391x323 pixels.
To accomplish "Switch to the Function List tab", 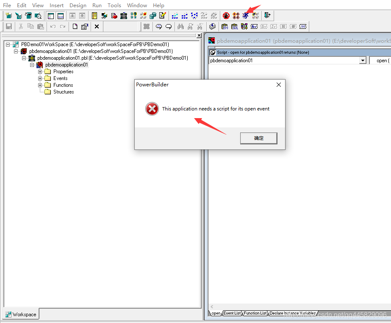I will click(255, 313).
